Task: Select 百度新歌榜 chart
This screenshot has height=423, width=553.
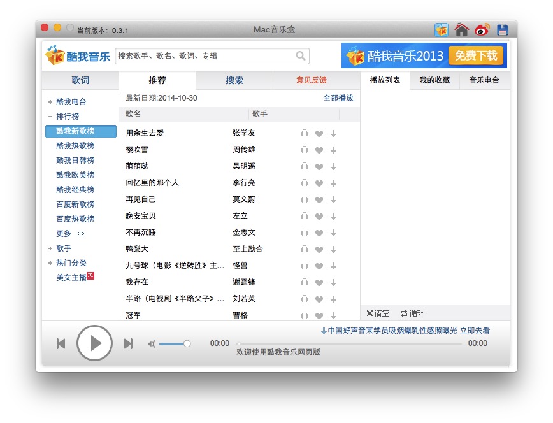Action: pos(75,204)
